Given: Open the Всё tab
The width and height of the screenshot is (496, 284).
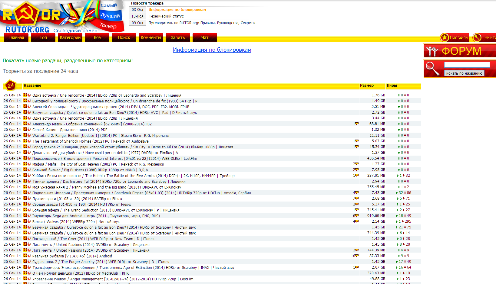Looking at the screenshot, I should coord(97,37).
